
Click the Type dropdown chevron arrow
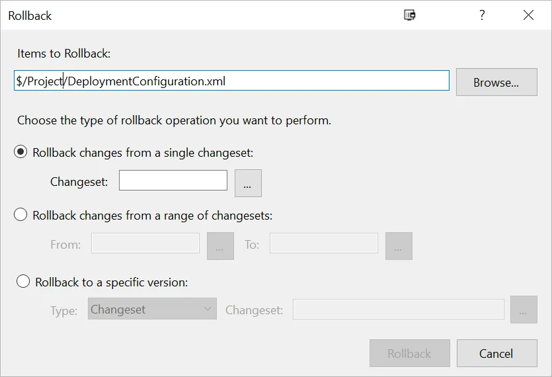[207, 309]
